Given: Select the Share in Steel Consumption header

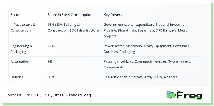Looking at the screenshot, I should 70,15.
